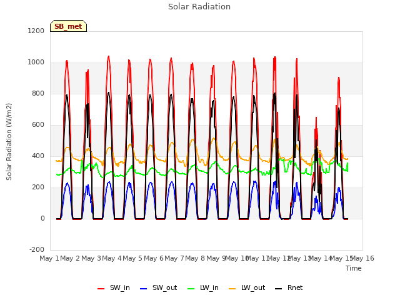Click the May 1 x-axis label
The height and width of the screenshot is (300, 400).
[49, 258]
